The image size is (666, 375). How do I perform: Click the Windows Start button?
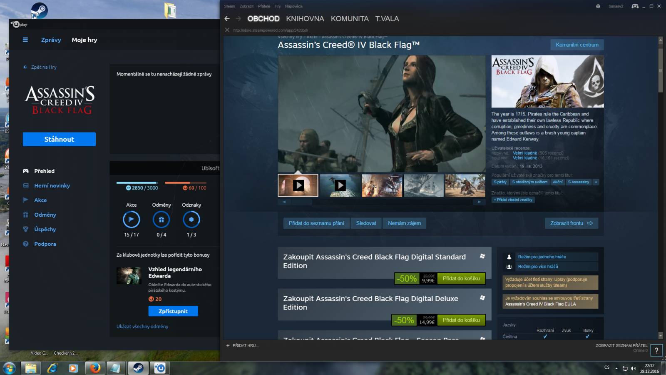[9, 368]
